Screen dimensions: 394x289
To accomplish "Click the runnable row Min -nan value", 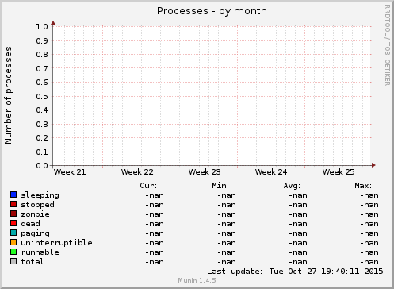I will coord(227,252).
